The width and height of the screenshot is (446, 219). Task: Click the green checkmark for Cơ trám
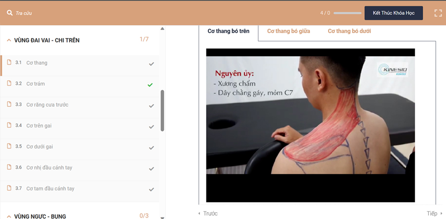(150, 85)
